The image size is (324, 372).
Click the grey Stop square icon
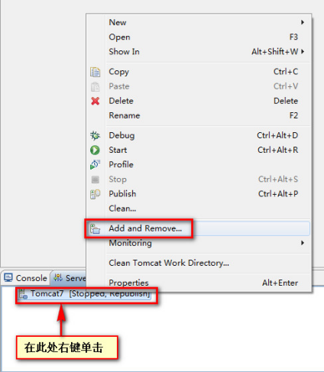96,180
